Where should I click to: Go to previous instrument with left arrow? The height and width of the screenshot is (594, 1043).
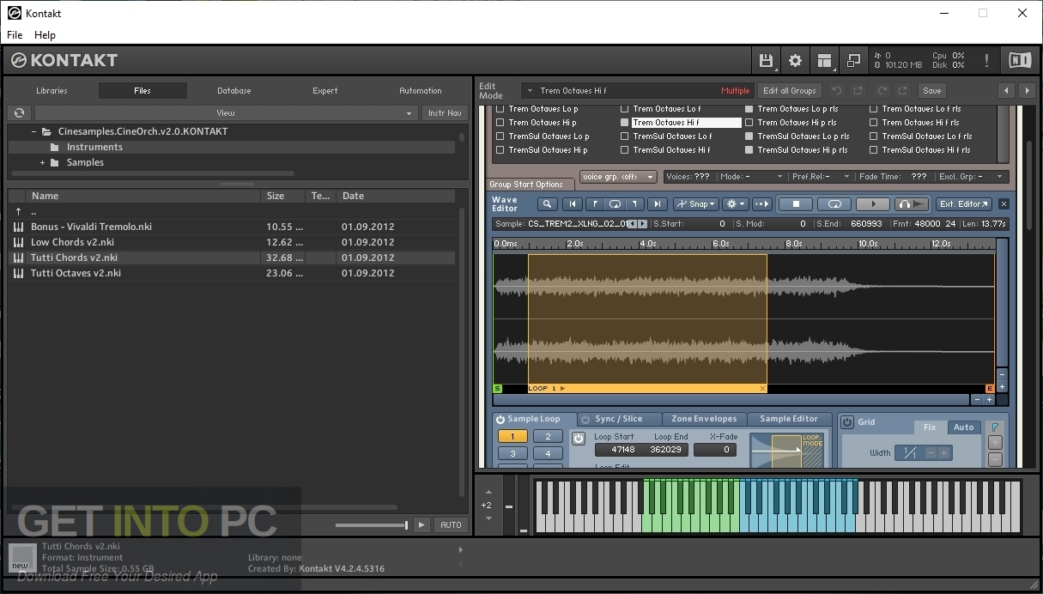(x=1007, y=90)
